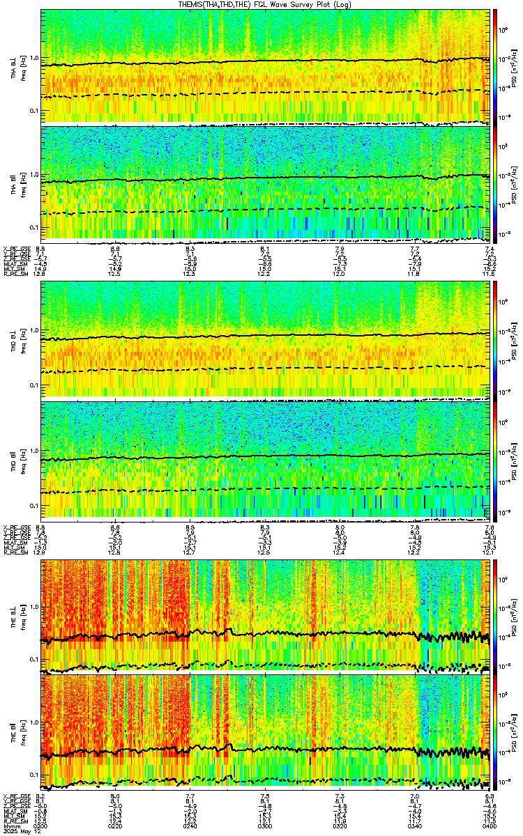The width and height of the screenshot is (523, 836).
Task: Click the 0300 time tick label
Action: tap(265, 826)
